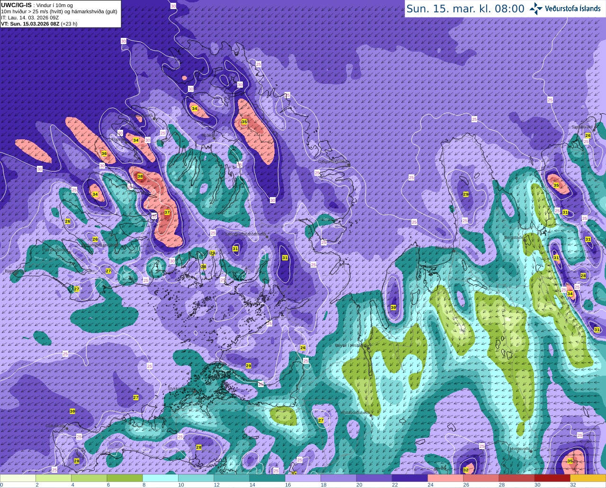Click the Bergstaðir station label
Screen dimensions: 606x488
pos(515,237)
